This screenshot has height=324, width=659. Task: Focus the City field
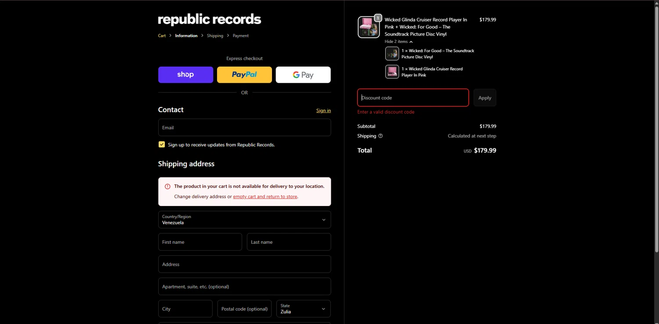pos(185,309)
